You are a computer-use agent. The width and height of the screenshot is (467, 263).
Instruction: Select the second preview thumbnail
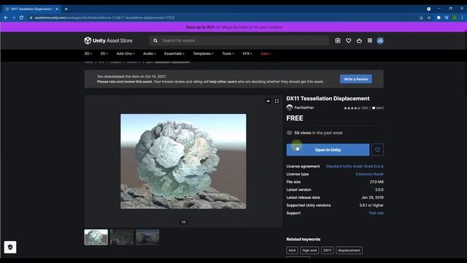pos(122,237)
